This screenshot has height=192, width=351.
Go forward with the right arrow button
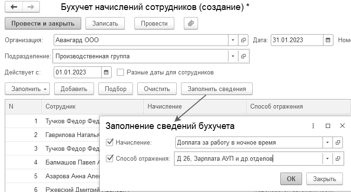tap(31, 7)
